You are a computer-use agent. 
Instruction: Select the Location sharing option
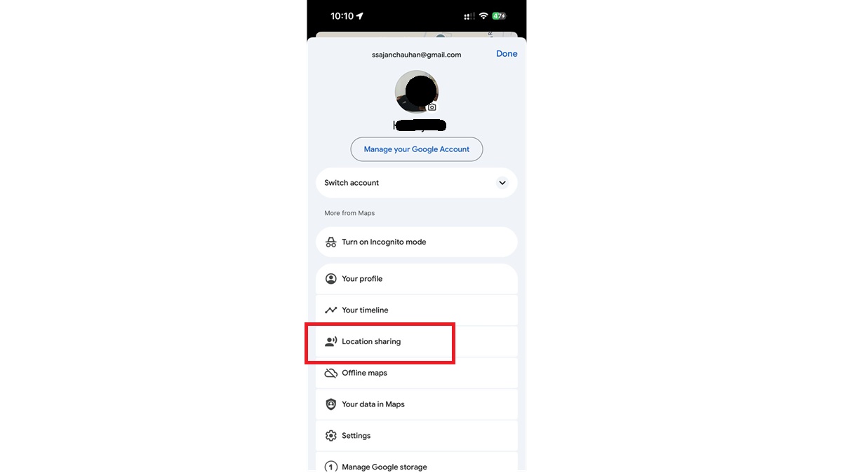pyautogui.click(x=417, y=342)
